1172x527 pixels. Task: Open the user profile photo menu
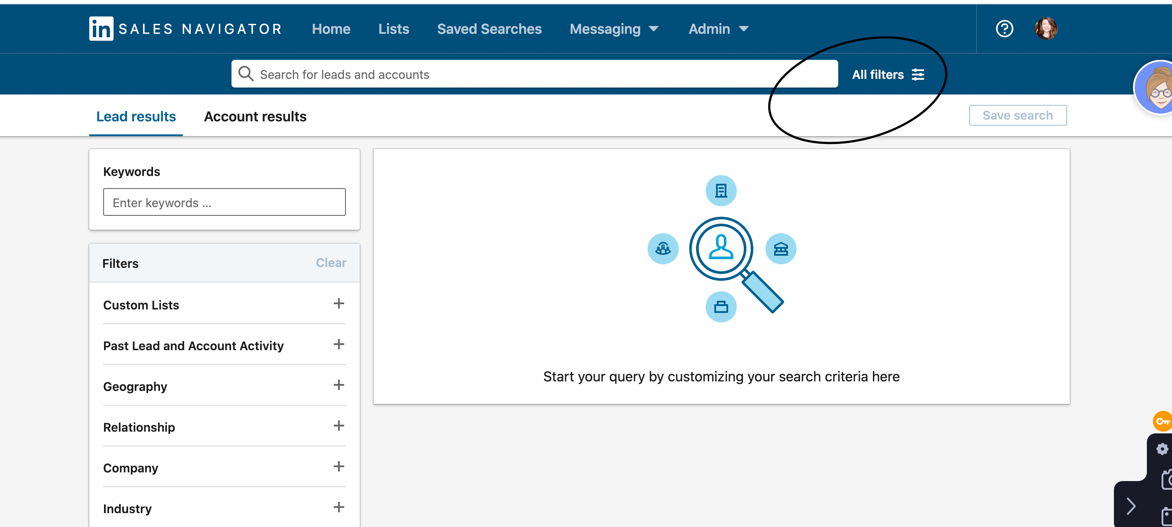[x=1046, y=29]
